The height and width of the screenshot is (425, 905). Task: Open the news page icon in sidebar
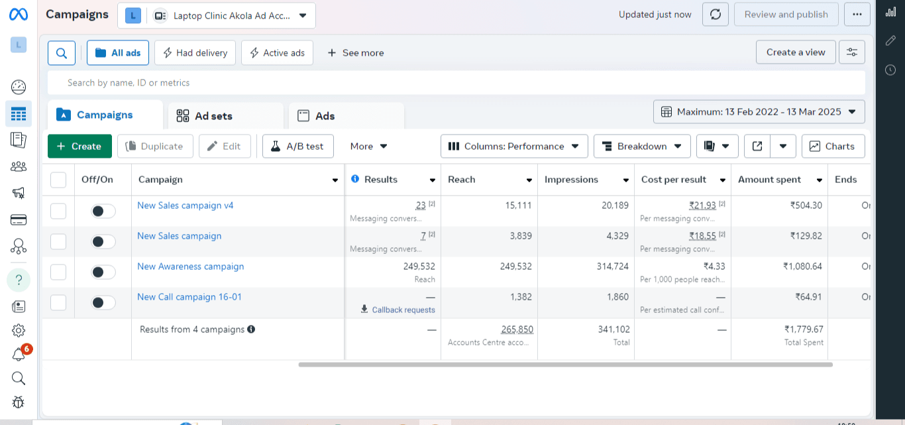click(19, 306)
